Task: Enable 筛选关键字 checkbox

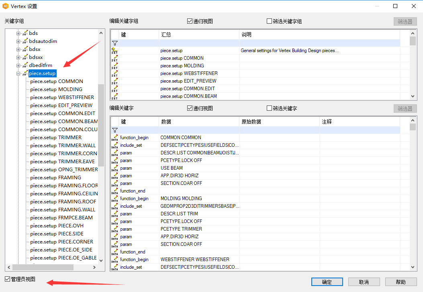Action: click(x=269, y=108)
